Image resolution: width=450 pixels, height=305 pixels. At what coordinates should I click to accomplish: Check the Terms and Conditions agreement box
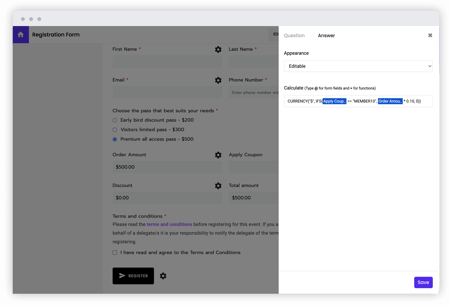pyautogui.click(x=115, y=253)
